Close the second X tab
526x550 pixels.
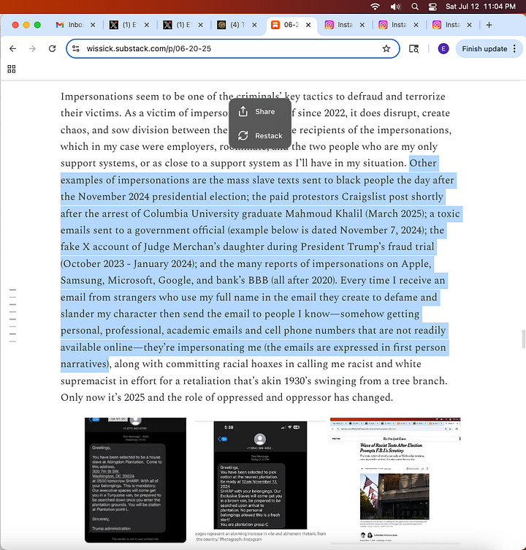tap(201, 25)
